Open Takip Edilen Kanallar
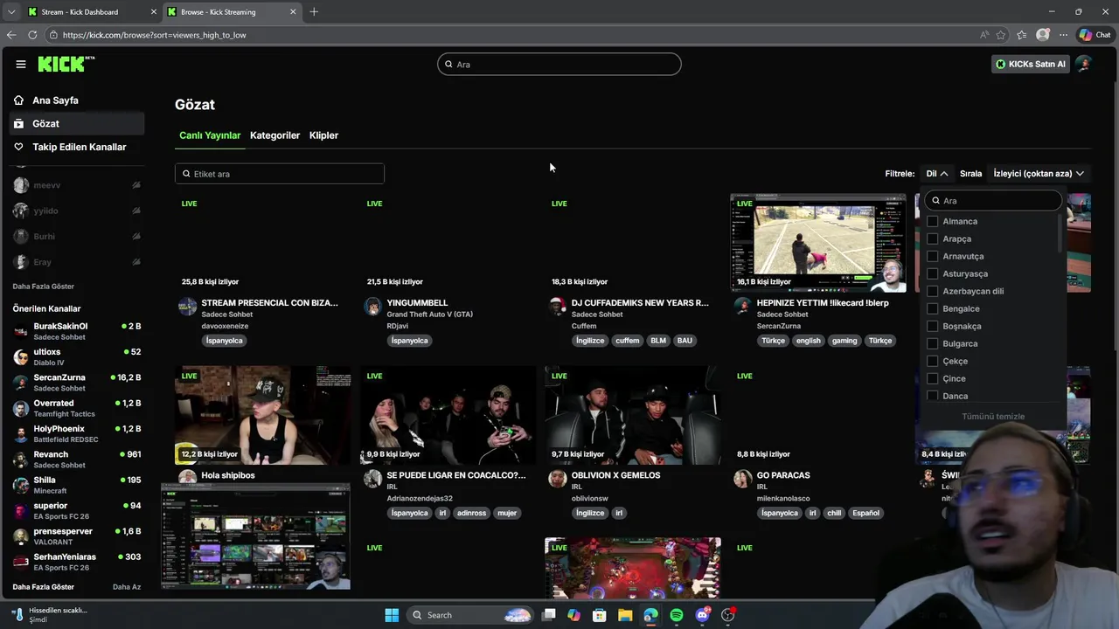 77,147
